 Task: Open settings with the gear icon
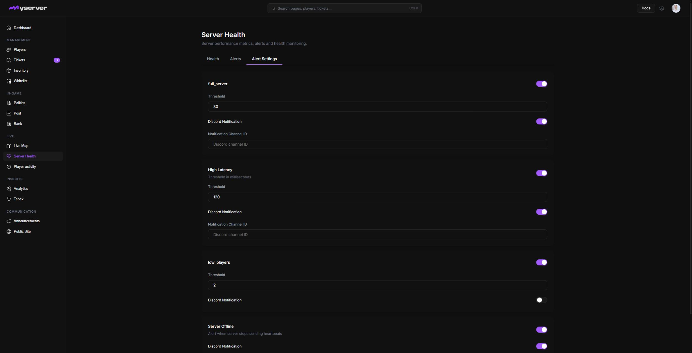pos(662,8)
